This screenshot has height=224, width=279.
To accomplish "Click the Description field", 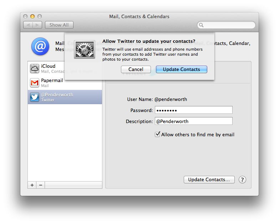I will coord(194,121).
